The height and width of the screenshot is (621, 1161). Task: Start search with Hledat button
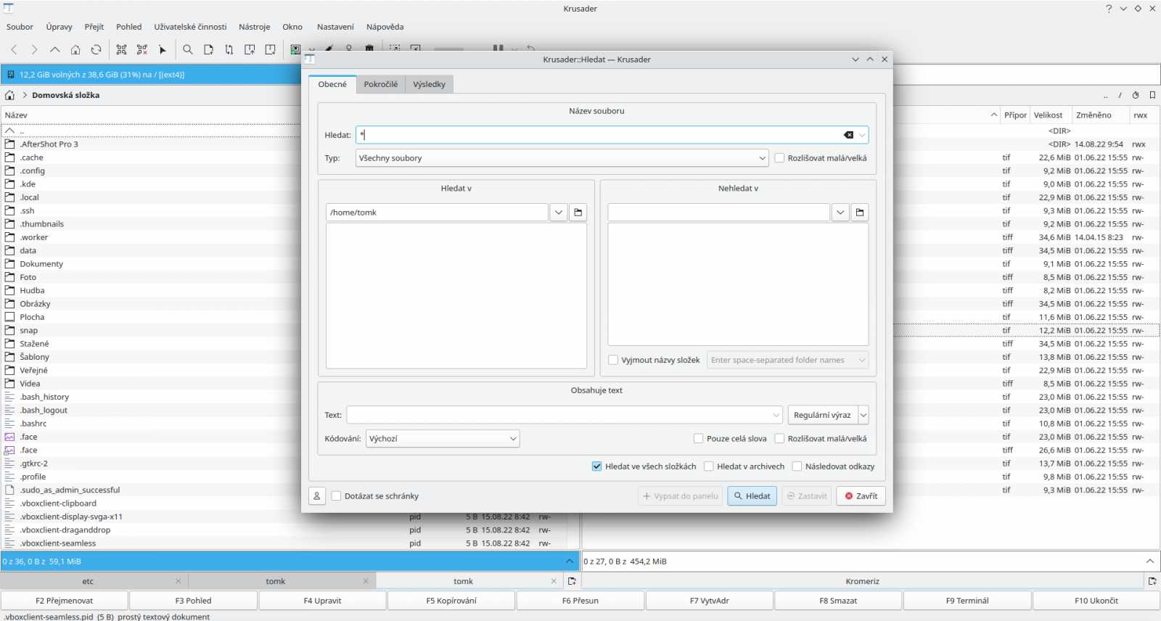752,496
